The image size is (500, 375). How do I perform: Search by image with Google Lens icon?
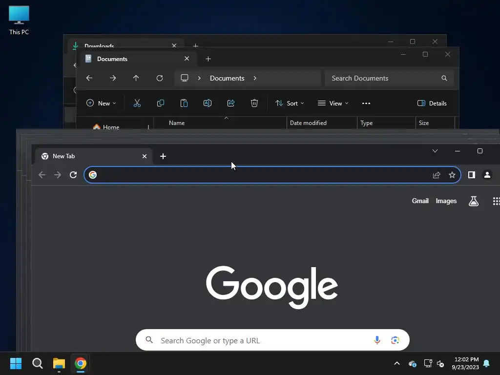[395, 340]
